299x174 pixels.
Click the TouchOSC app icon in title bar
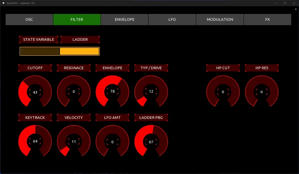[x=3, y=3]
